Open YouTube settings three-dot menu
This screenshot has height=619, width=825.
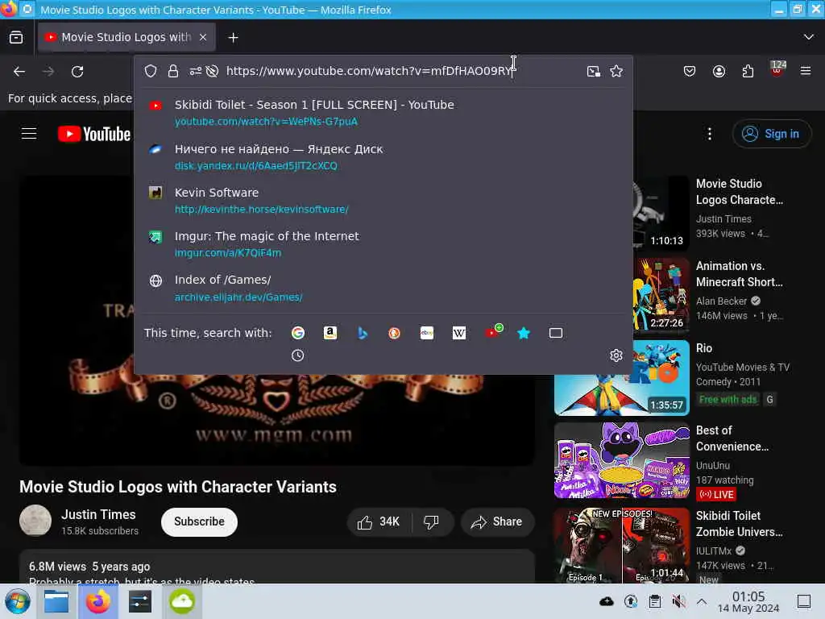point(709,134)
